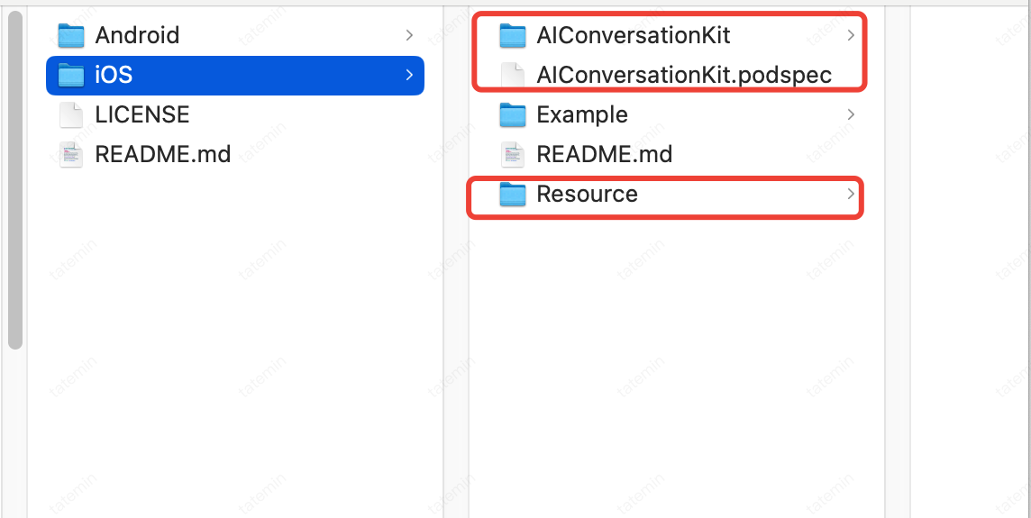Viewport: 1031px width, 518px height.
Task: Expand the Resource folder chevron
Action: click(x=850, y=194)
